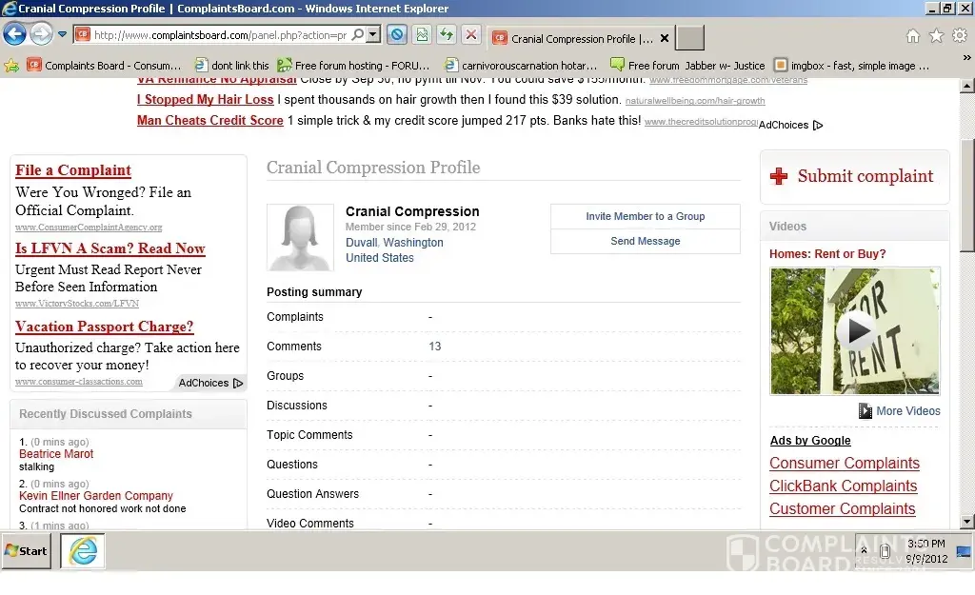Close the Cranial Compression Profile tab
Screen dimensions: 975x595
[x=664, y=38]
